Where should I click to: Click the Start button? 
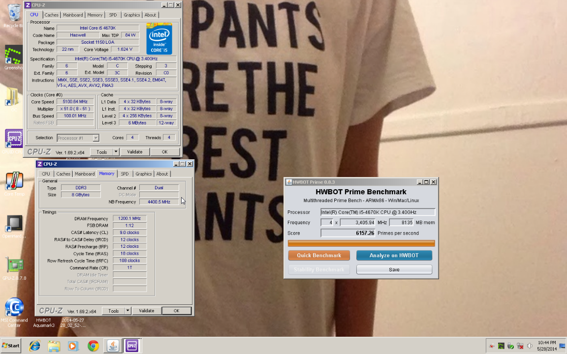coord(11,346)
